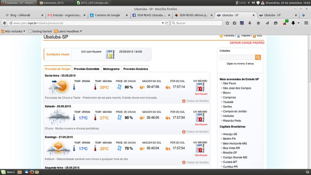Go back using the back arrow
This screenshot has height=175, width=311.
click(5, 23)
